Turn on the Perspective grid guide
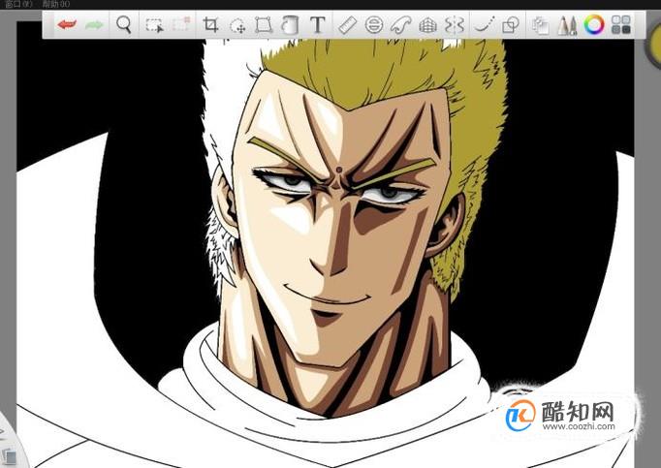Image resolution: width=661 pixels, height=468 pixels. point(427,25)
